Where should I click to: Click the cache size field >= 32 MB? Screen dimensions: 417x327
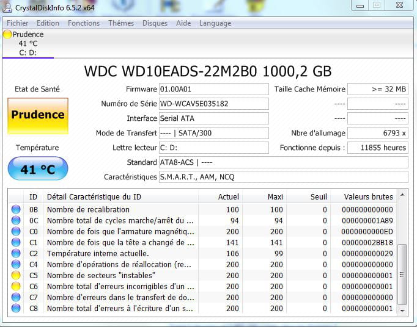coord(378,89)
